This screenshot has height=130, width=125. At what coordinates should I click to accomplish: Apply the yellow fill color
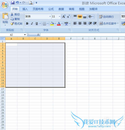52,24
